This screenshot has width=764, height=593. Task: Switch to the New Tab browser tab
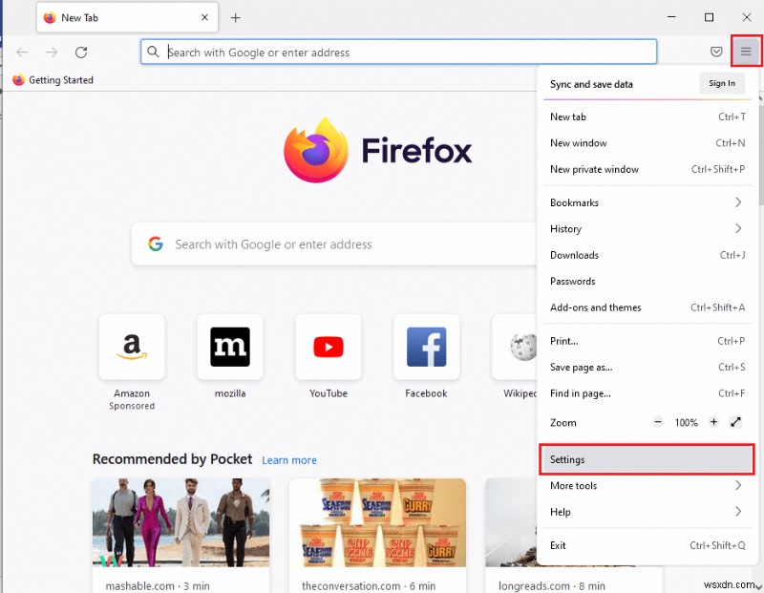click(x=115, y=17)
